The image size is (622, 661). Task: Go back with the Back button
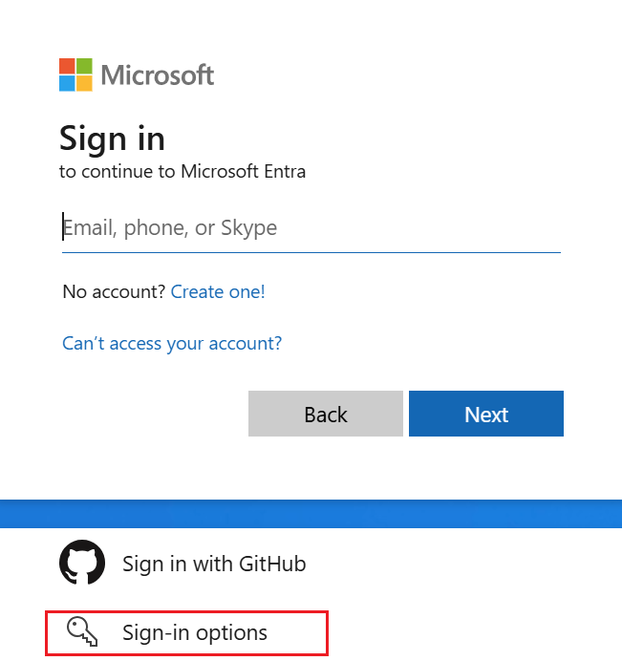point(326,414)
